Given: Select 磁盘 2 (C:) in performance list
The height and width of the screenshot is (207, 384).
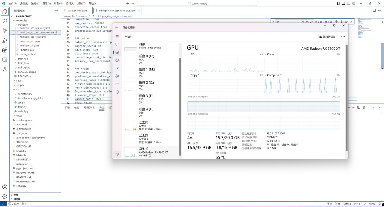Looking at the screenshot, I should tap(151, 86).
